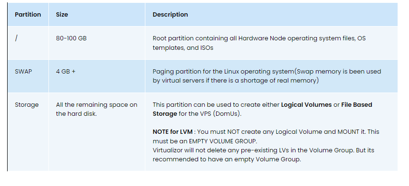Screen dimensions: 409x186
Task: Click 'the hard disk.' text
Action: tap(76, 114)
